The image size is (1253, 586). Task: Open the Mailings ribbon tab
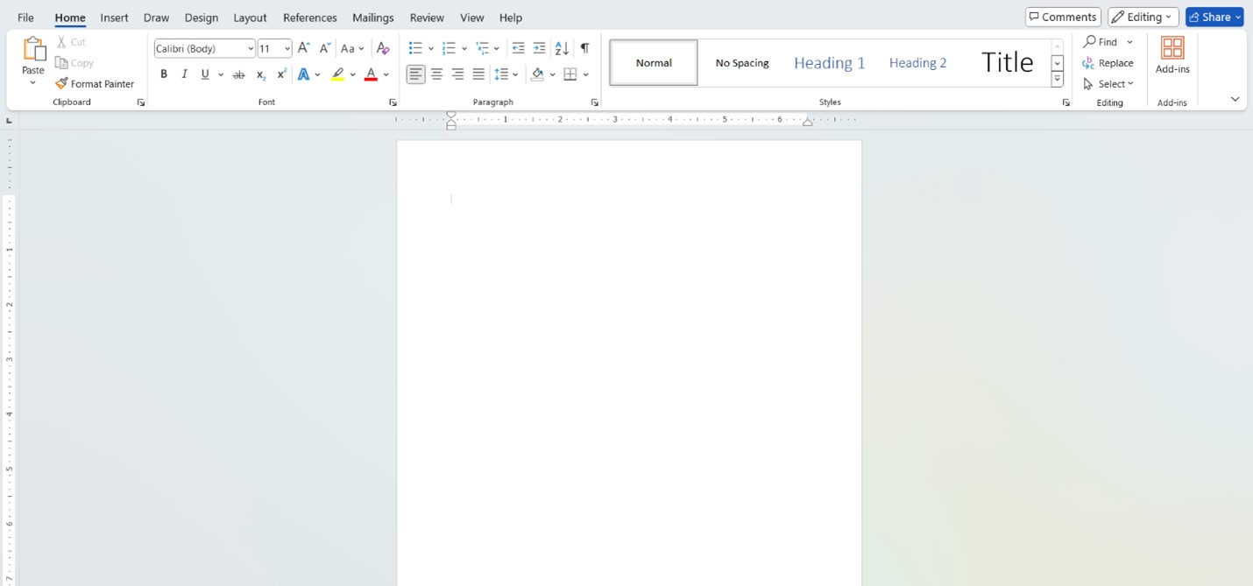pyautogui.click(x=372, y=17)
